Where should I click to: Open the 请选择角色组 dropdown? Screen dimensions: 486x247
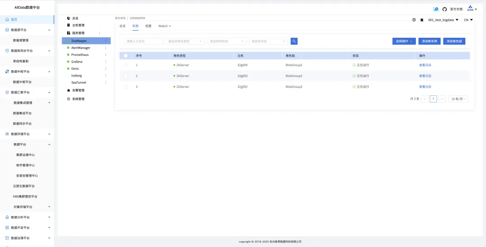tap(226, 41)
